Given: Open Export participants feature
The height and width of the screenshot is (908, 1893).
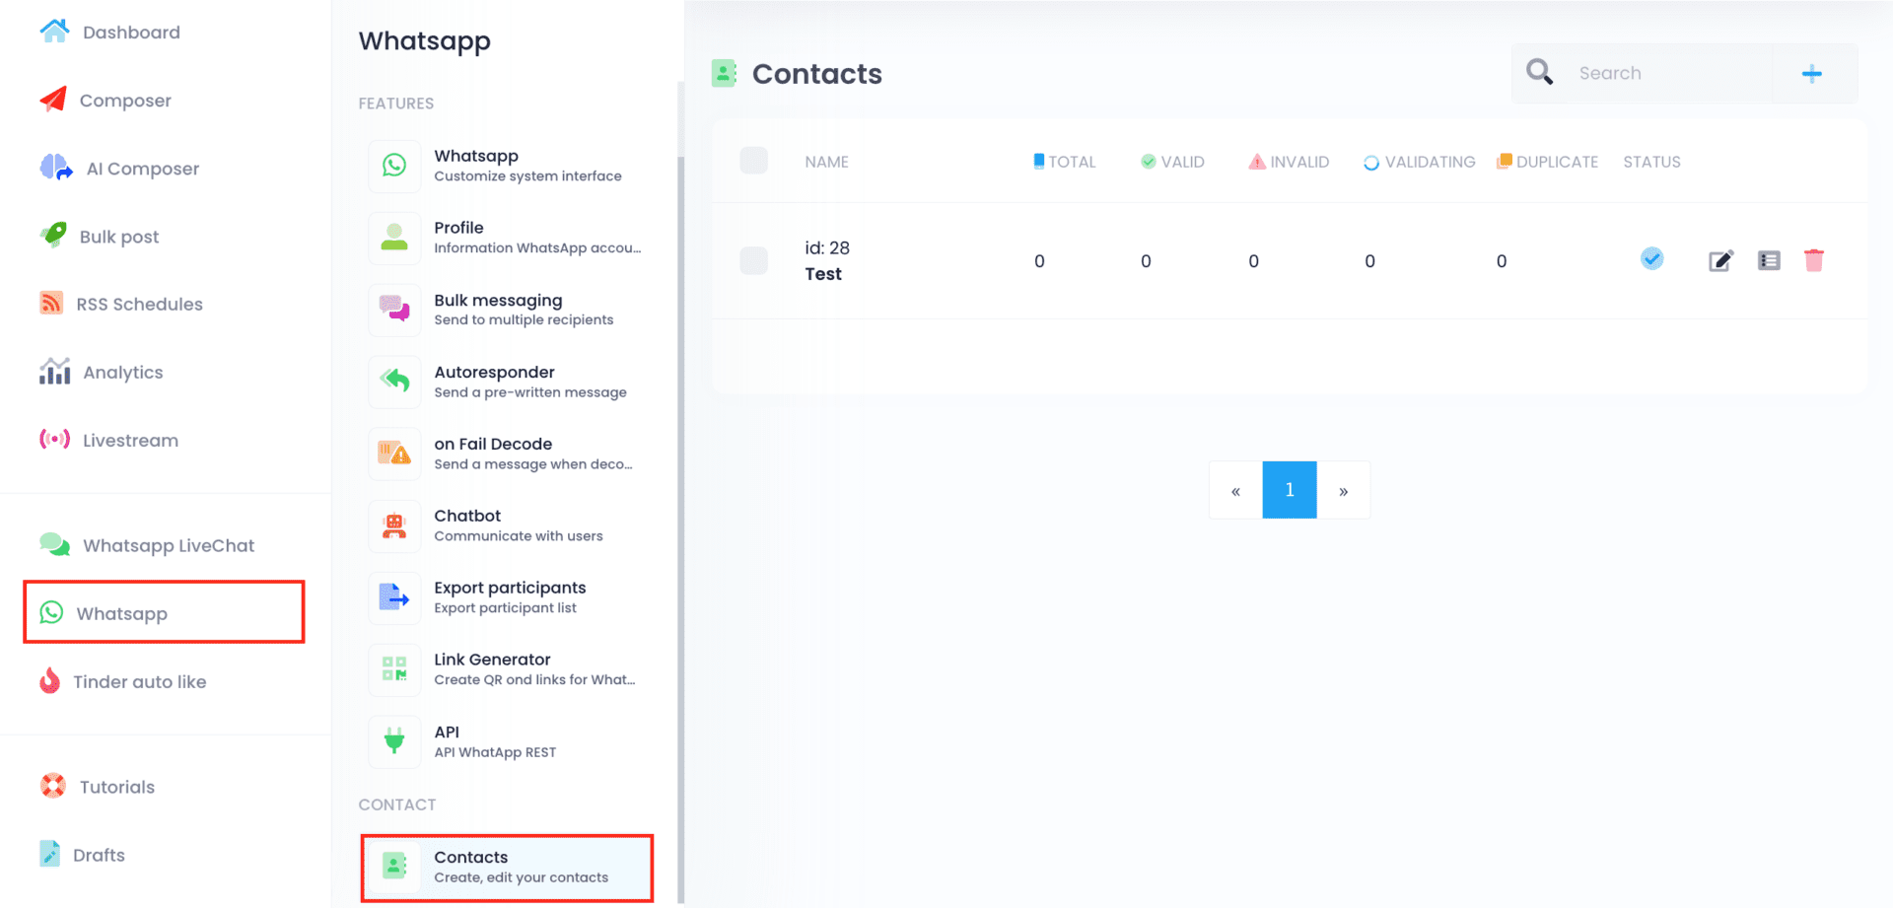Looking at the screenshot, I should [x=510, y=596].
